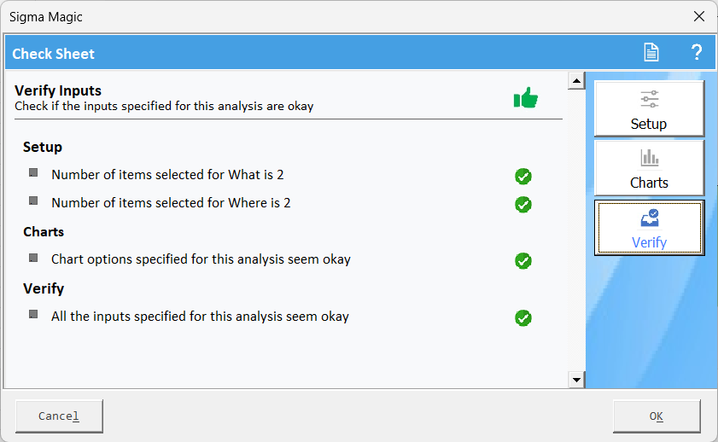This screenshot has height=442, width=718.
Task: Click green checkmark beside Where items row
Action: click(x=523, y=205)
